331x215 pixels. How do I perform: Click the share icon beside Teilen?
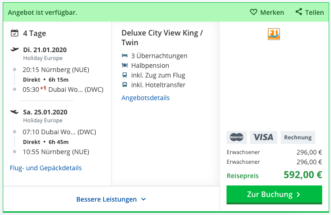[x=299, y=12]
